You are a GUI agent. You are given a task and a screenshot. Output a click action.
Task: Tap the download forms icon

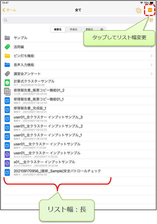139,10
